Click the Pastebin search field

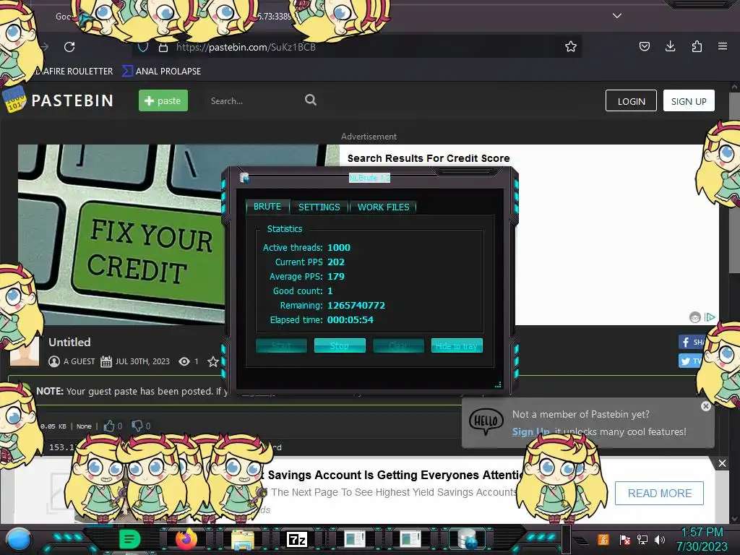255,100
